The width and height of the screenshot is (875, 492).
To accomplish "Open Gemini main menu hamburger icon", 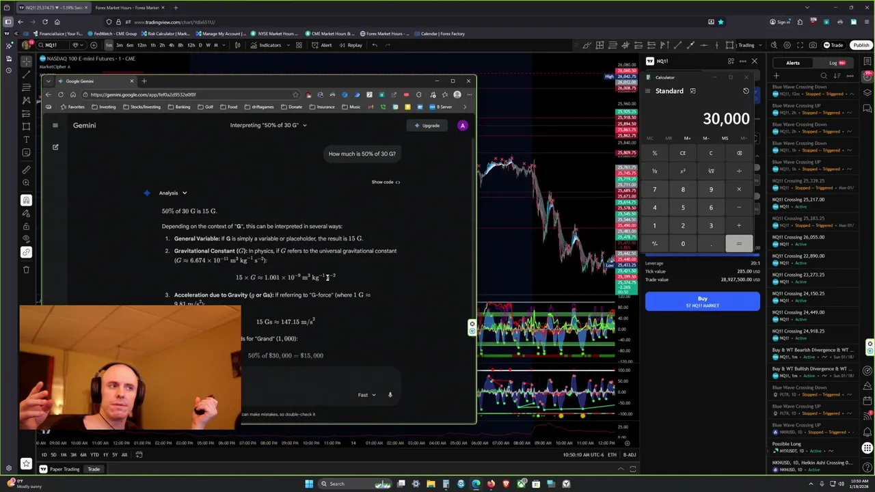I will pyautogui.click(x=55, y=125).
